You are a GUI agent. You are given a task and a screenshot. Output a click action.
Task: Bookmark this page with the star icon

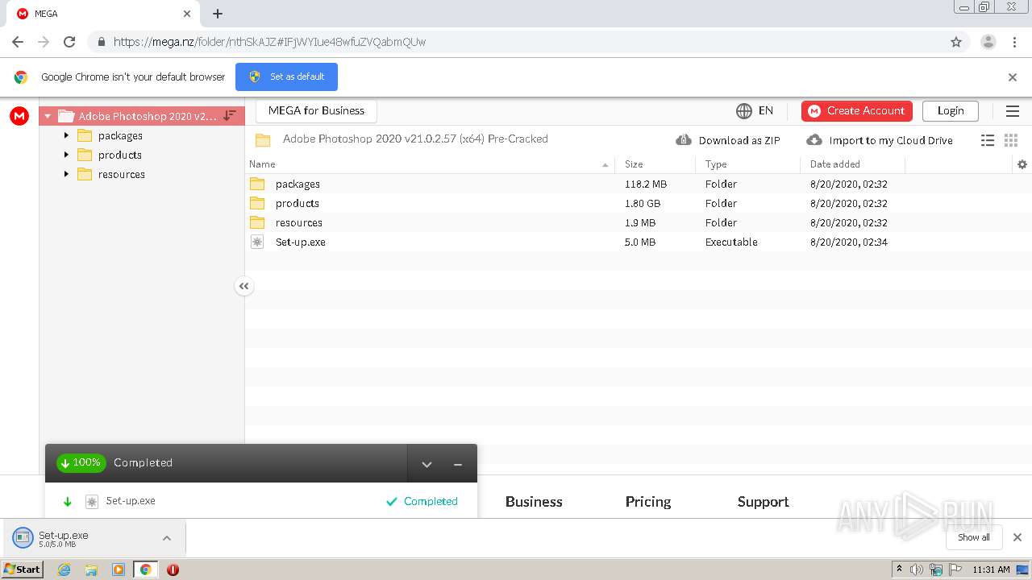(x=956, y=42)
